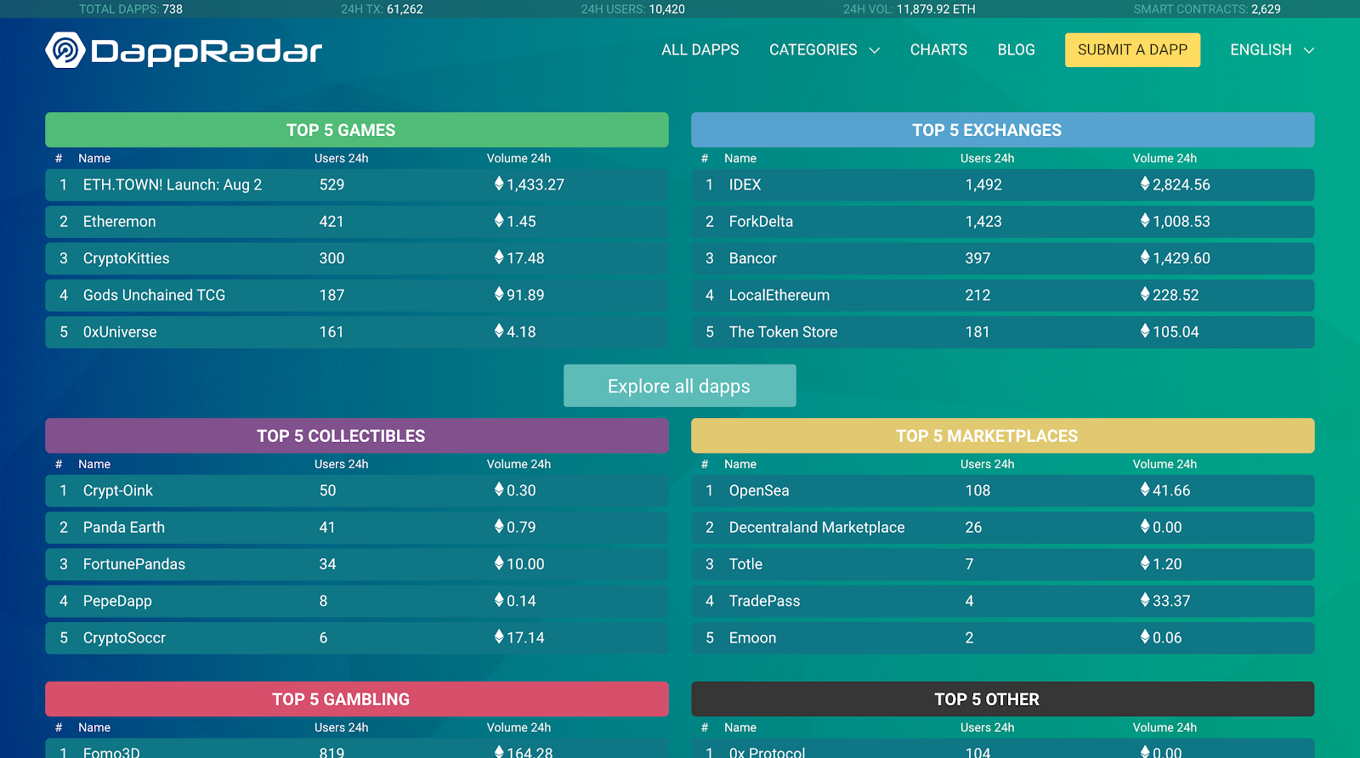Click the Ethereum icon beside 1.20
The height and width of the screenshot is (758, 1360).
point(1145,563)
